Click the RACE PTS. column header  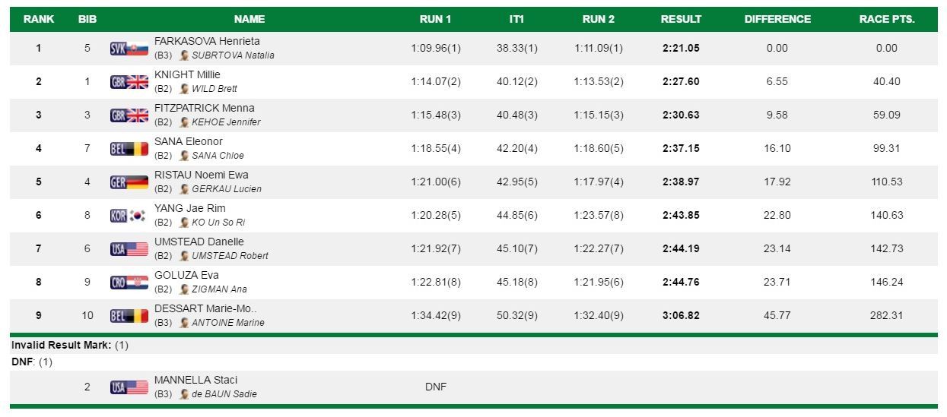pyautogui.click(x=887, y=19)
